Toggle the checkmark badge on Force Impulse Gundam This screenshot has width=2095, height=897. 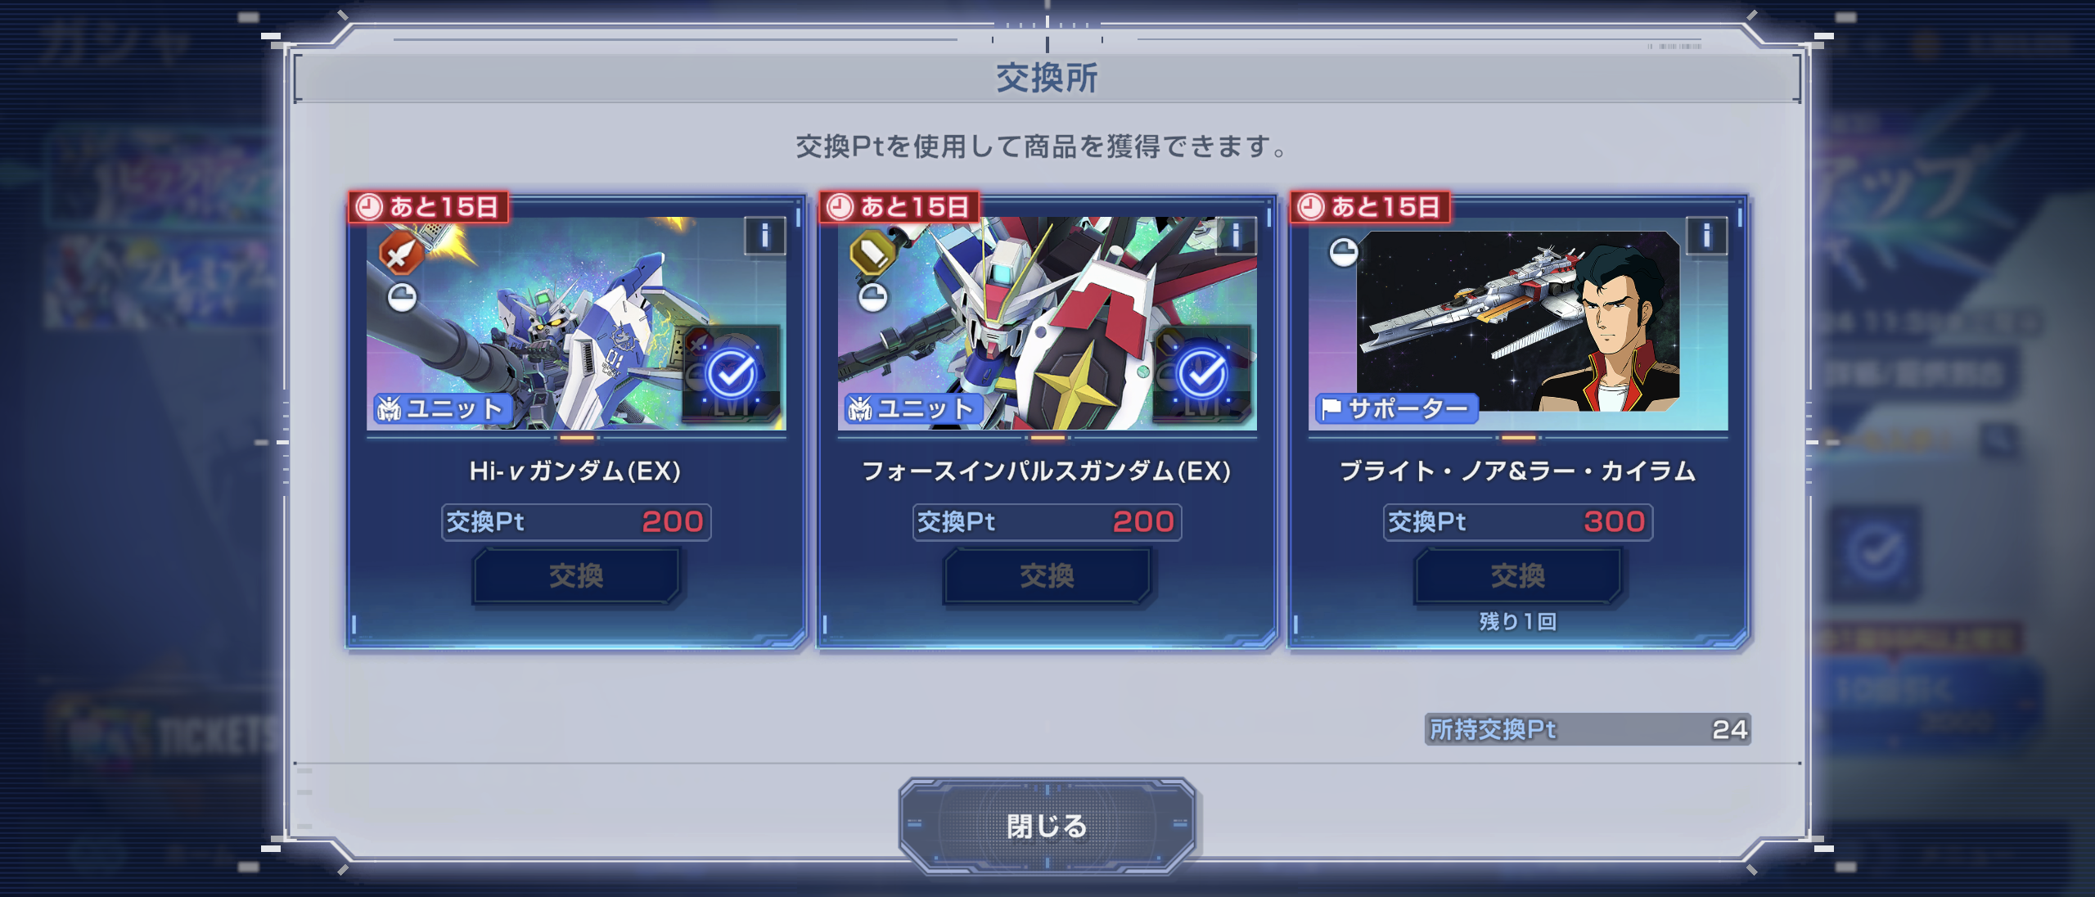point(1201,374)
